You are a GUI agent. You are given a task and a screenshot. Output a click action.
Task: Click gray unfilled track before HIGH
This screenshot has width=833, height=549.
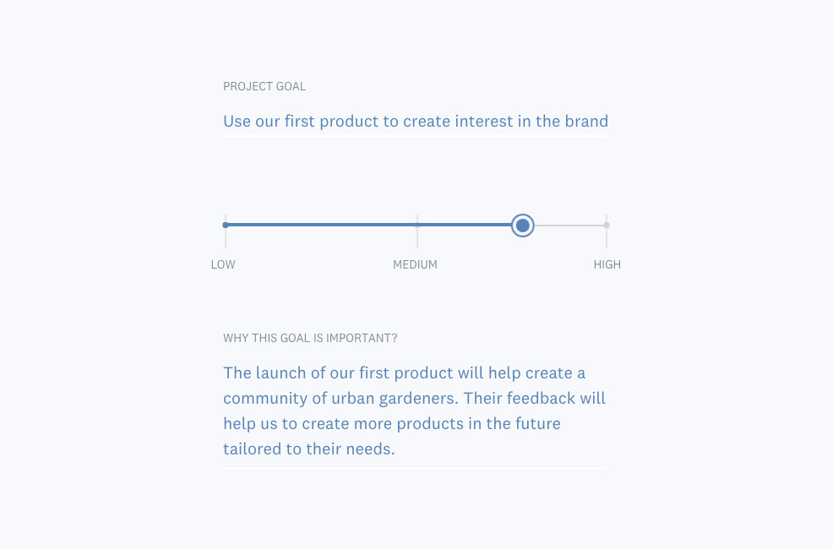click(x=569, y=226)
